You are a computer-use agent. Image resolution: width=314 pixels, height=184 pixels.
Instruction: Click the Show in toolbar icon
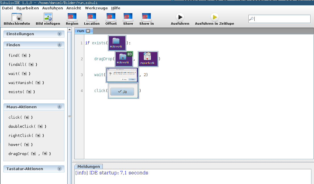tap(146, 17)
